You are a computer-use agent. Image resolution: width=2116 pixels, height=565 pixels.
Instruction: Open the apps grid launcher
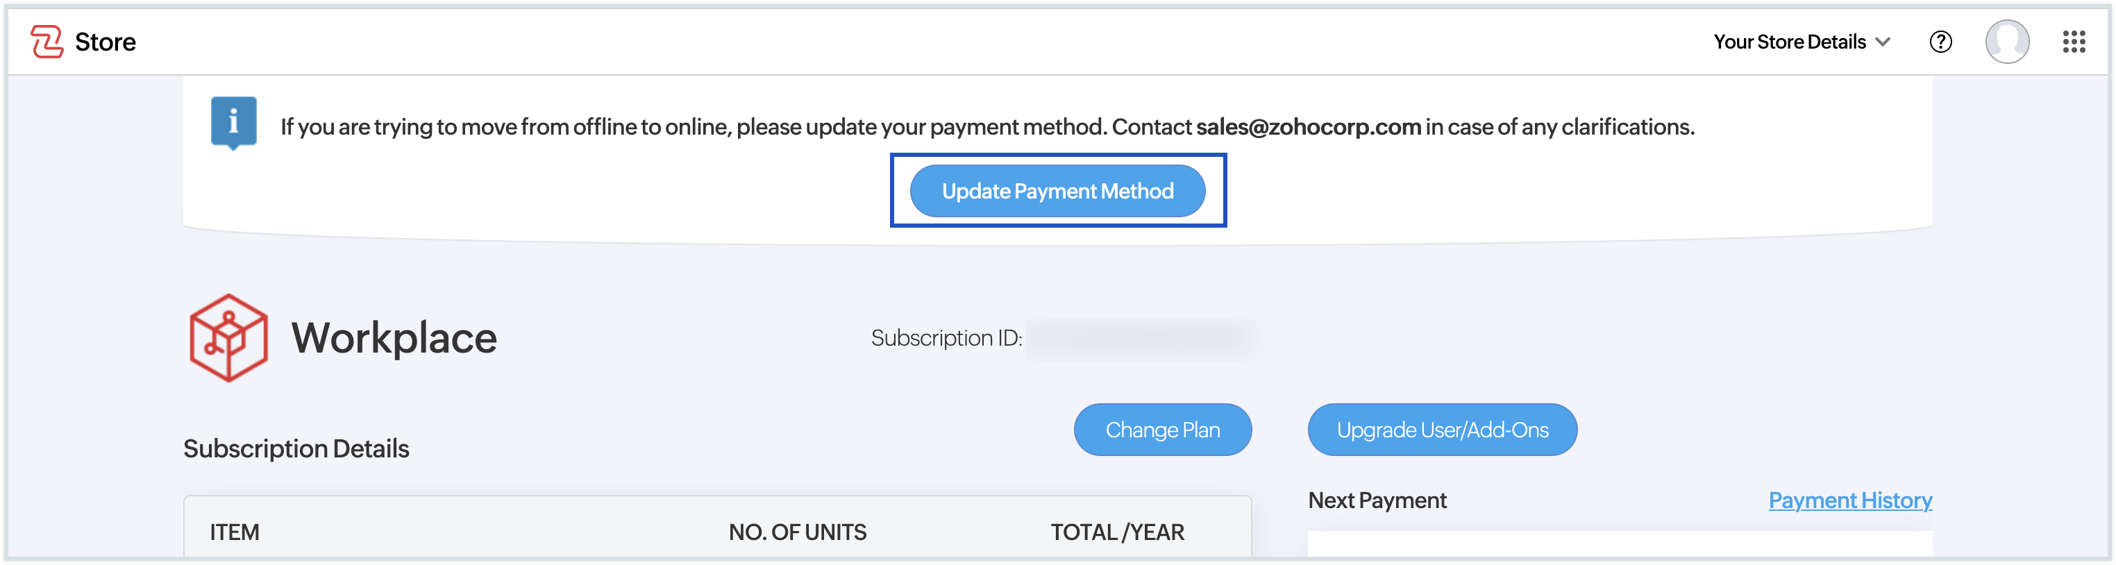pyautogui.click(x=2073, y=42)
